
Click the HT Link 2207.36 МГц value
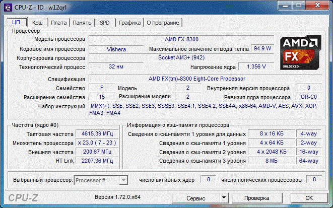(x=97, y=161)
